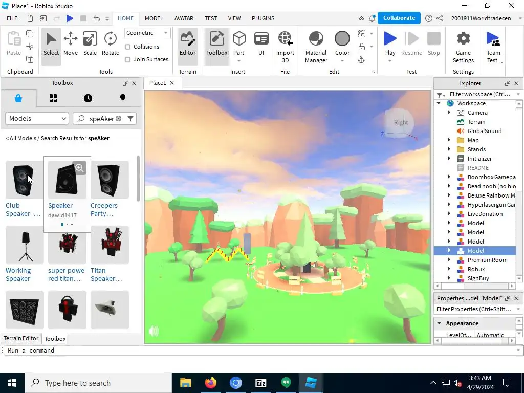Click the Undo arrow in quick access
This screenshot has height=393, width=524.
pos(97,18)
